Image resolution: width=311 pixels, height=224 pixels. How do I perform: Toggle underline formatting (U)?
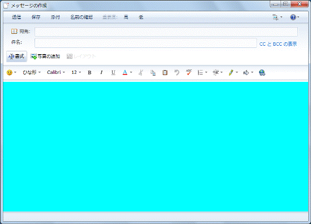113,73
